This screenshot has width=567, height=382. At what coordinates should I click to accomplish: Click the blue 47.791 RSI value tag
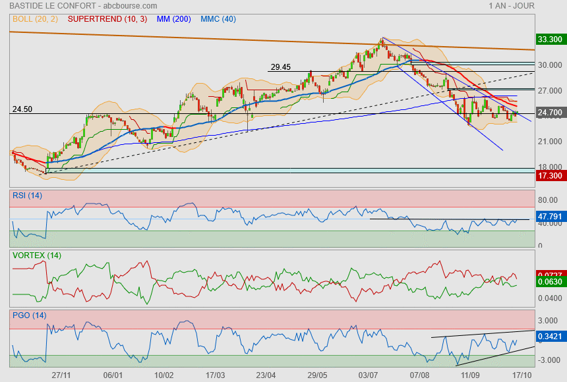click(550, 216)
